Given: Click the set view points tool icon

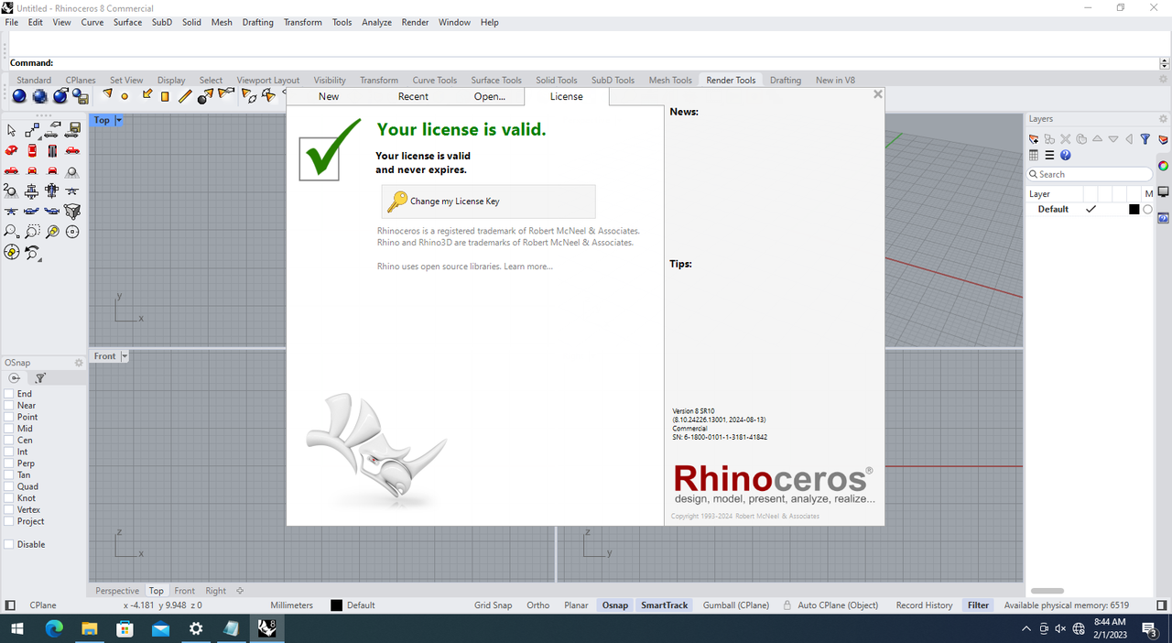Looking at the screenshot, I should coord(32,131).
